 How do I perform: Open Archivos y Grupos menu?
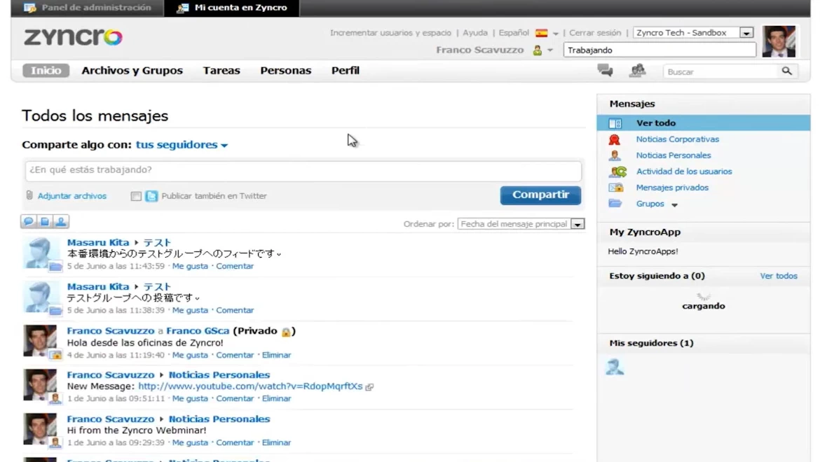pyautogui.click(x=132, y=71)
